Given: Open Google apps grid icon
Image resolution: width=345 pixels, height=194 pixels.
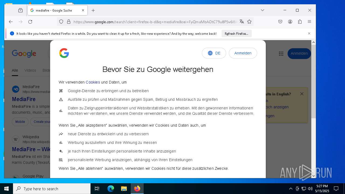Looking at the screenshot, I should pyautogui.click(x=281, y=54).
